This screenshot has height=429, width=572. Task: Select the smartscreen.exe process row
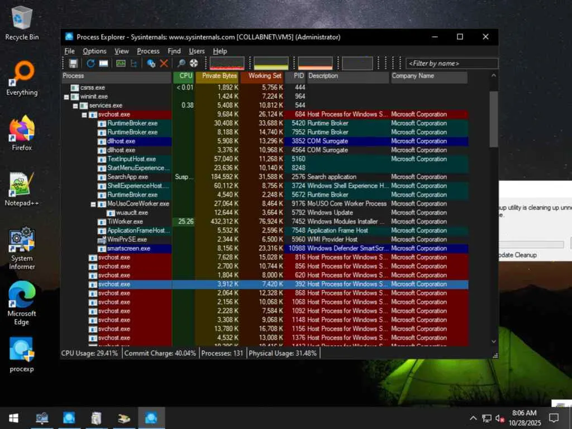click(265, 249)
